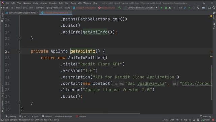The height and width of the screenshot is (122, 216).
Task: Collapse getApiInfo method at line 27 gutter
Action: pos(19,52)
